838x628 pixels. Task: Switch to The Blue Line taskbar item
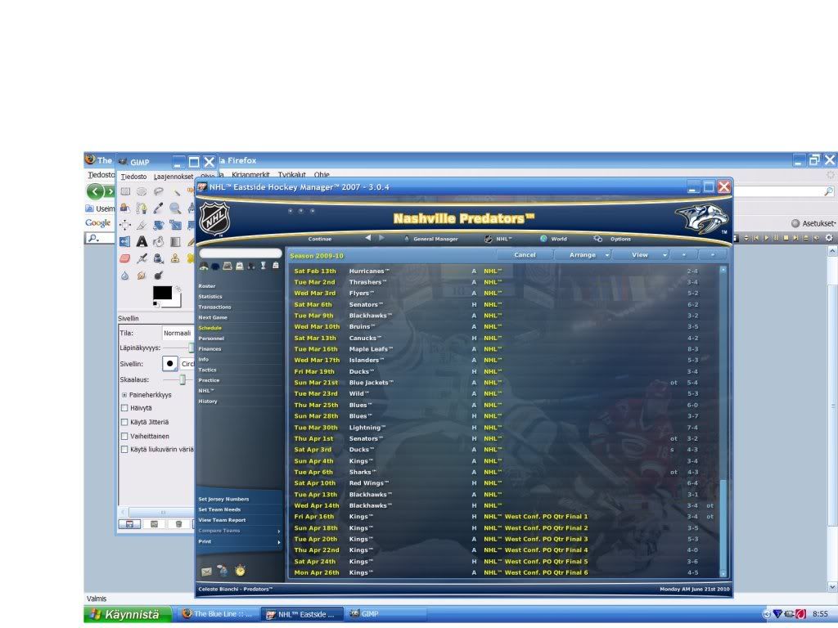tap(218, 614)
